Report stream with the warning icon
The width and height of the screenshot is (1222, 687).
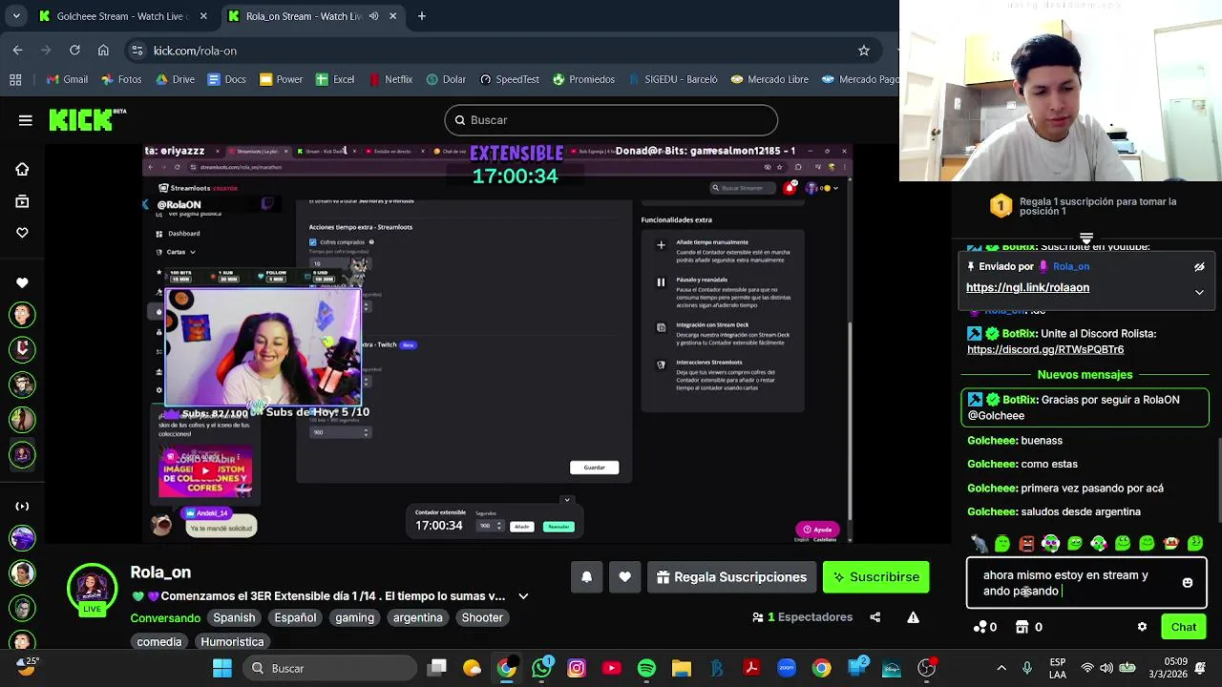coord(913,617)
